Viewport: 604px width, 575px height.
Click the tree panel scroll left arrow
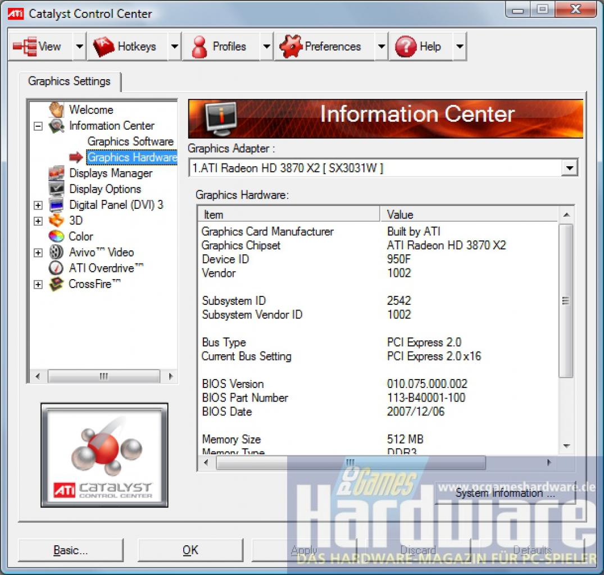tap(38, 376)
